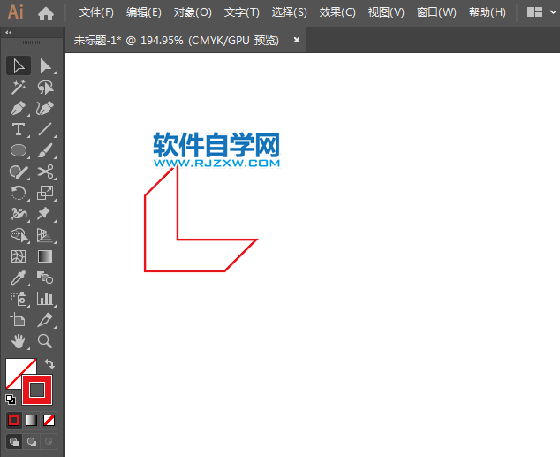Open the 效果(C) menu
The height and width of the screenshot is (457, 560).
click(x=337, y=12)
